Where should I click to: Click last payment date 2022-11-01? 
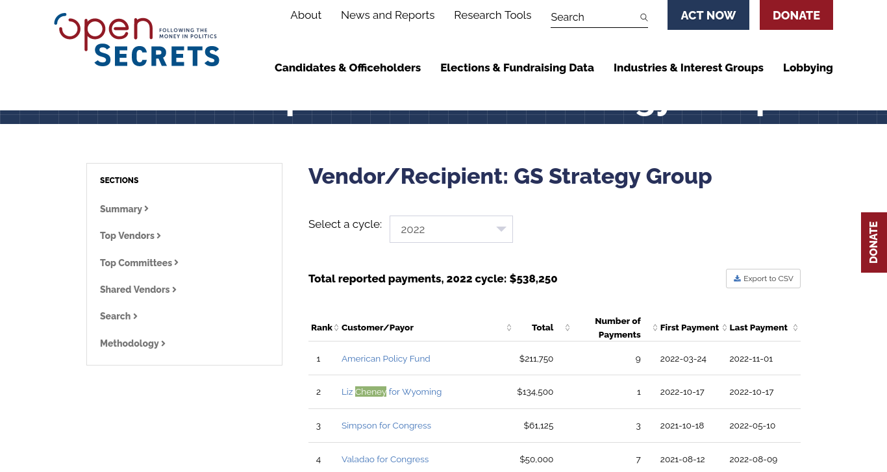[751, 358]
